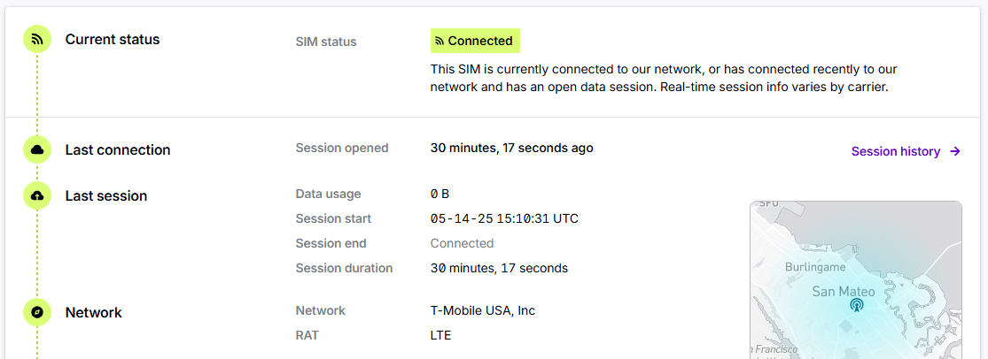This screenshot has width=988, height=359.
Task: Click the Session duration value text
Action: pos(499,269)
